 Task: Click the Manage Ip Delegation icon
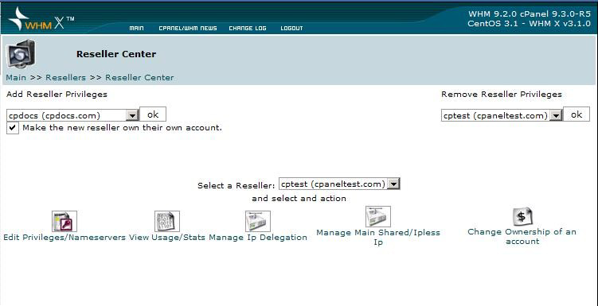[258, 222]
